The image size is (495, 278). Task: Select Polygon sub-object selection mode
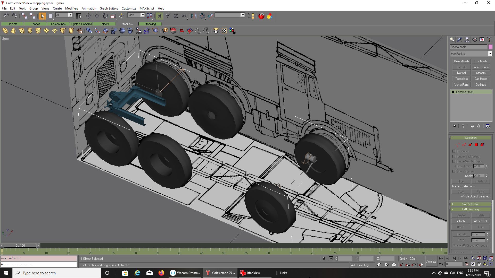click(476, 145)
